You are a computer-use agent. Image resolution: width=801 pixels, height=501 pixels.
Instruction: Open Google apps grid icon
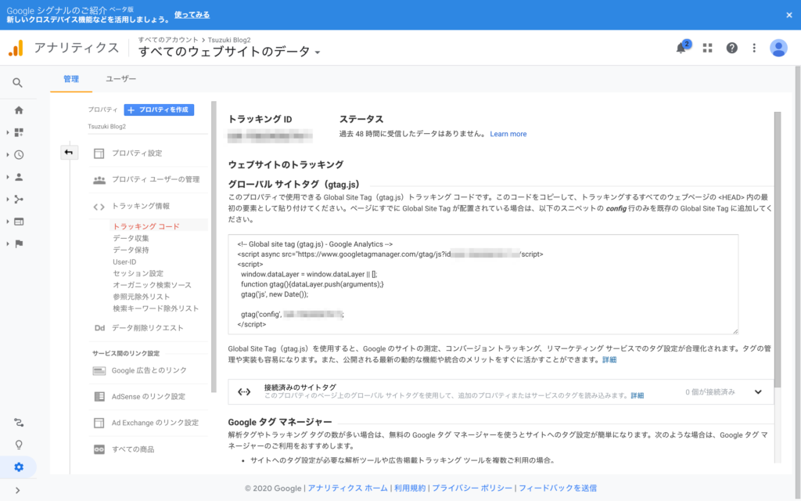(707, 48)
